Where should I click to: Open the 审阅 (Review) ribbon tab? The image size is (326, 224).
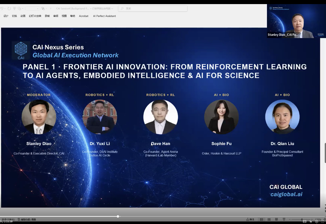(56, 16)
